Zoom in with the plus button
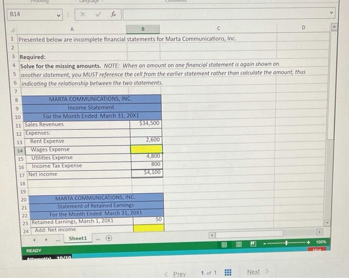The height and width of the screenshot is (278, 349). coord(308,243)
